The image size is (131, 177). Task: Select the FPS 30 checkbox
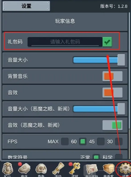pos(119,141)
